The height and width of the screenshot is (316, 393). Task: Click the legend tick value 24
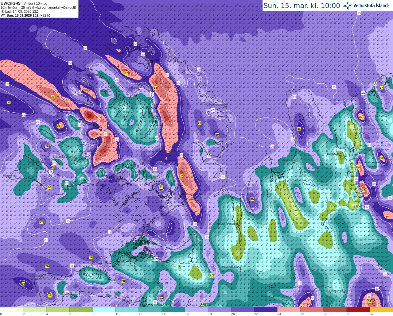(x=279, y=314)
